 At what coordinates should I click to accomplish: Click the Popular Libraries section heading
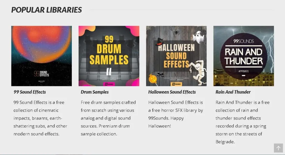click(46, 10)
